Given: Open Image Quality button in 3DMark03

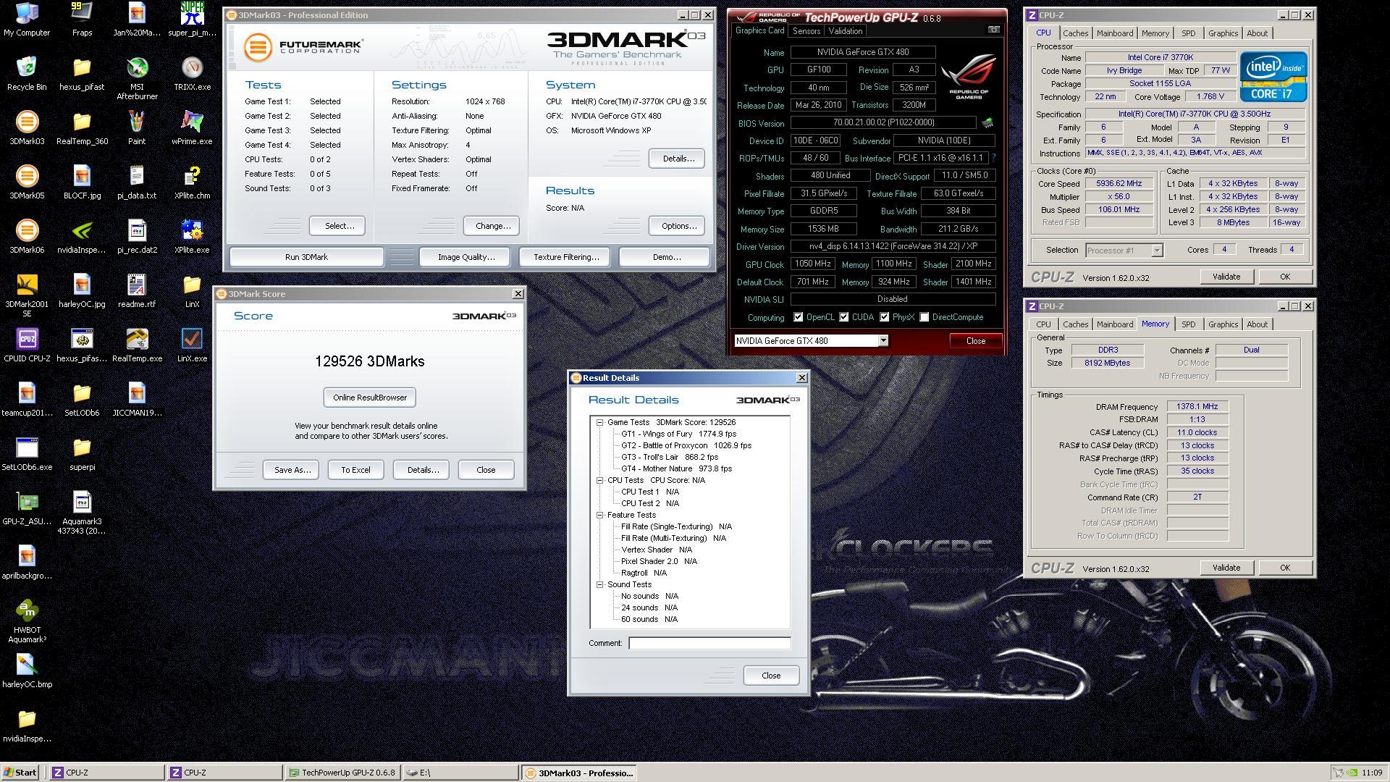Looking at the screenshot, I should point(466,257).
